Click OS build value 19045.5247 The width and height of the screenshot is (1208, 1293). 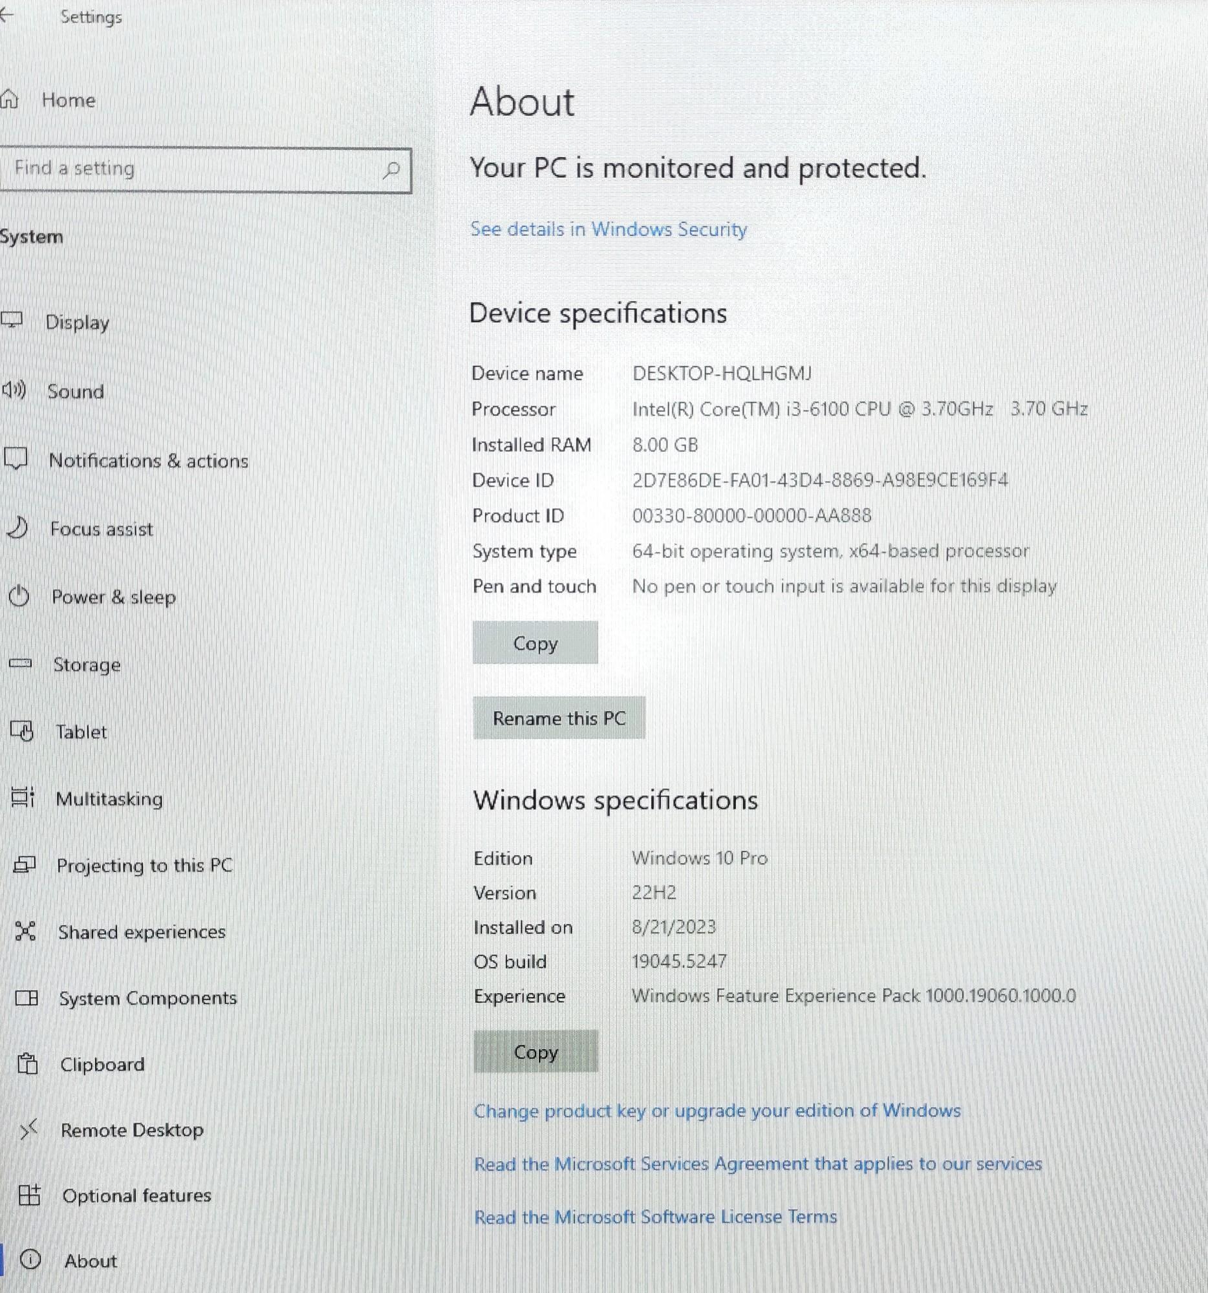[x=679, y=961]
